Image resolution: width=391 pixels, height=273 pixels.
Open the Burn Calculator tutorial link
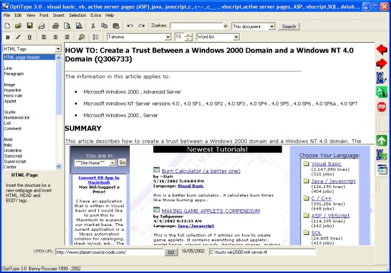point(201,171)
